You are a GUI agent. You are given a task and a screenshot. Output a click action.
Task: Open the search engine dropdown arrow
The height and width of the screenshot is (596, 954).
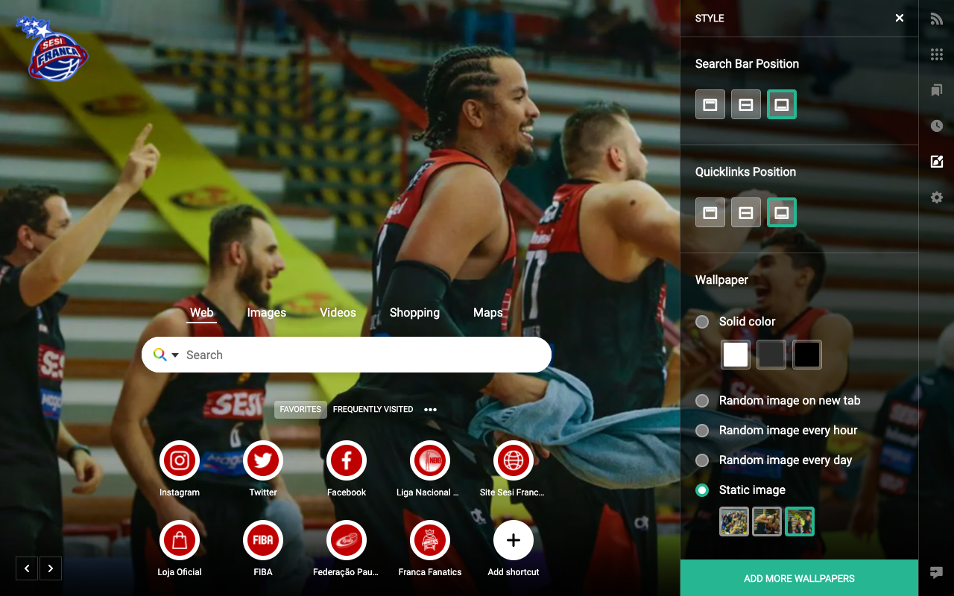tap(175, 355)
